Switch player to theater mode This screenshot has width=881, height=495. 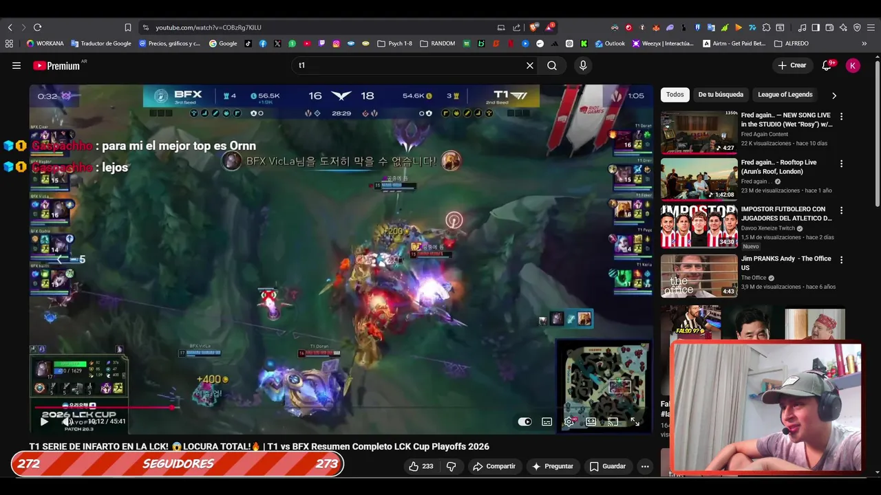pyautogui.click(x=591, y=421)
